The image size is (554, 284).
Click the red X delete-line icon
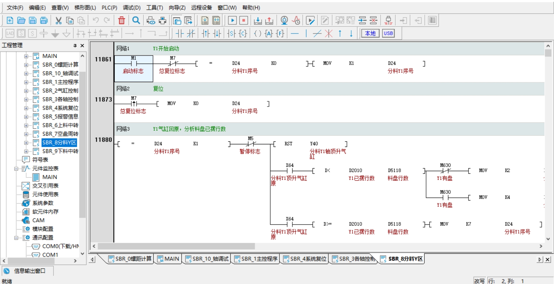point(329,33)
